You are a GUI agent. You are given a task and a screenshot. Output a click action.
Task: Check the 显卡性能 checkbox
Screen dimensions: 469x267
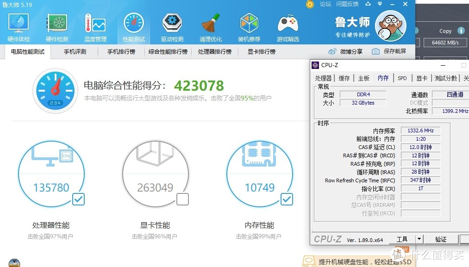[182, 199]
